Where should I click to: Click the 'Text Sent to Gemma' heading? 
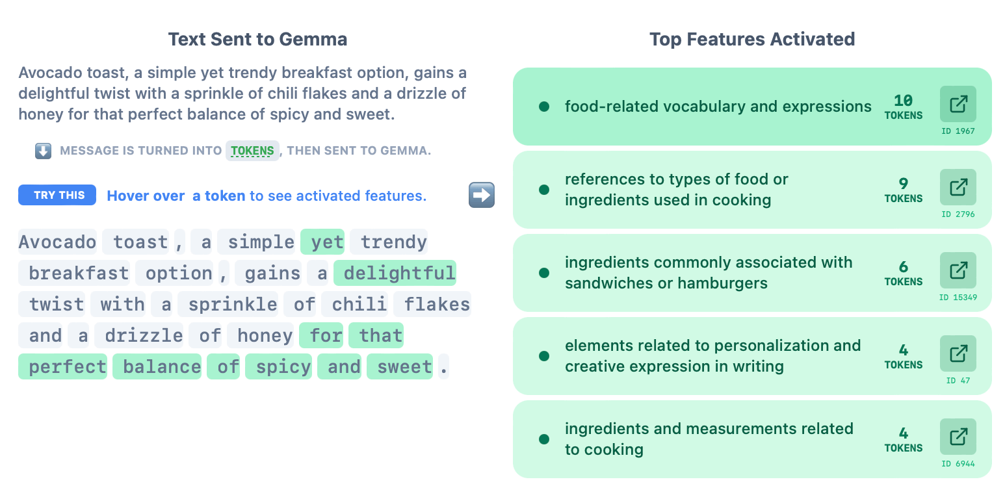tap(258, 39)
